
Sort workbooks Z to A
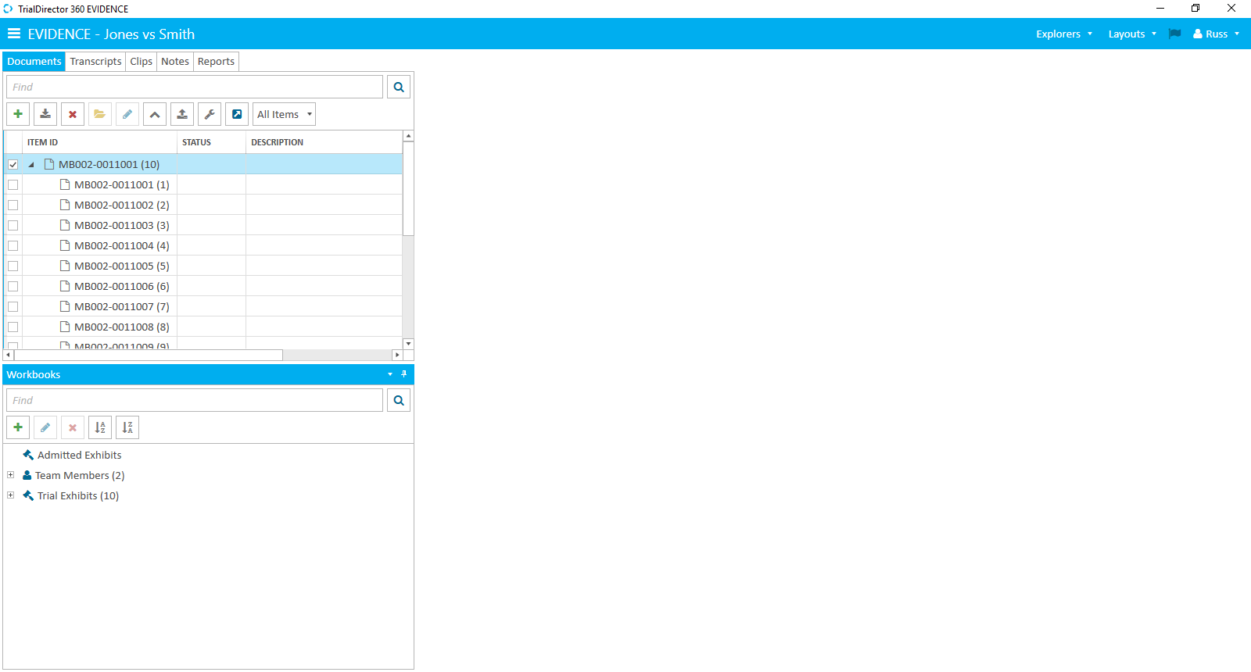pos(127,427)
